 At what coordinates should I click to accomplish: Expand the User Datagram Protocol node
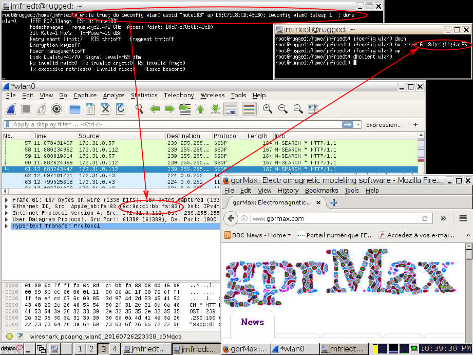pyautogui.click(x=6, y=219)
